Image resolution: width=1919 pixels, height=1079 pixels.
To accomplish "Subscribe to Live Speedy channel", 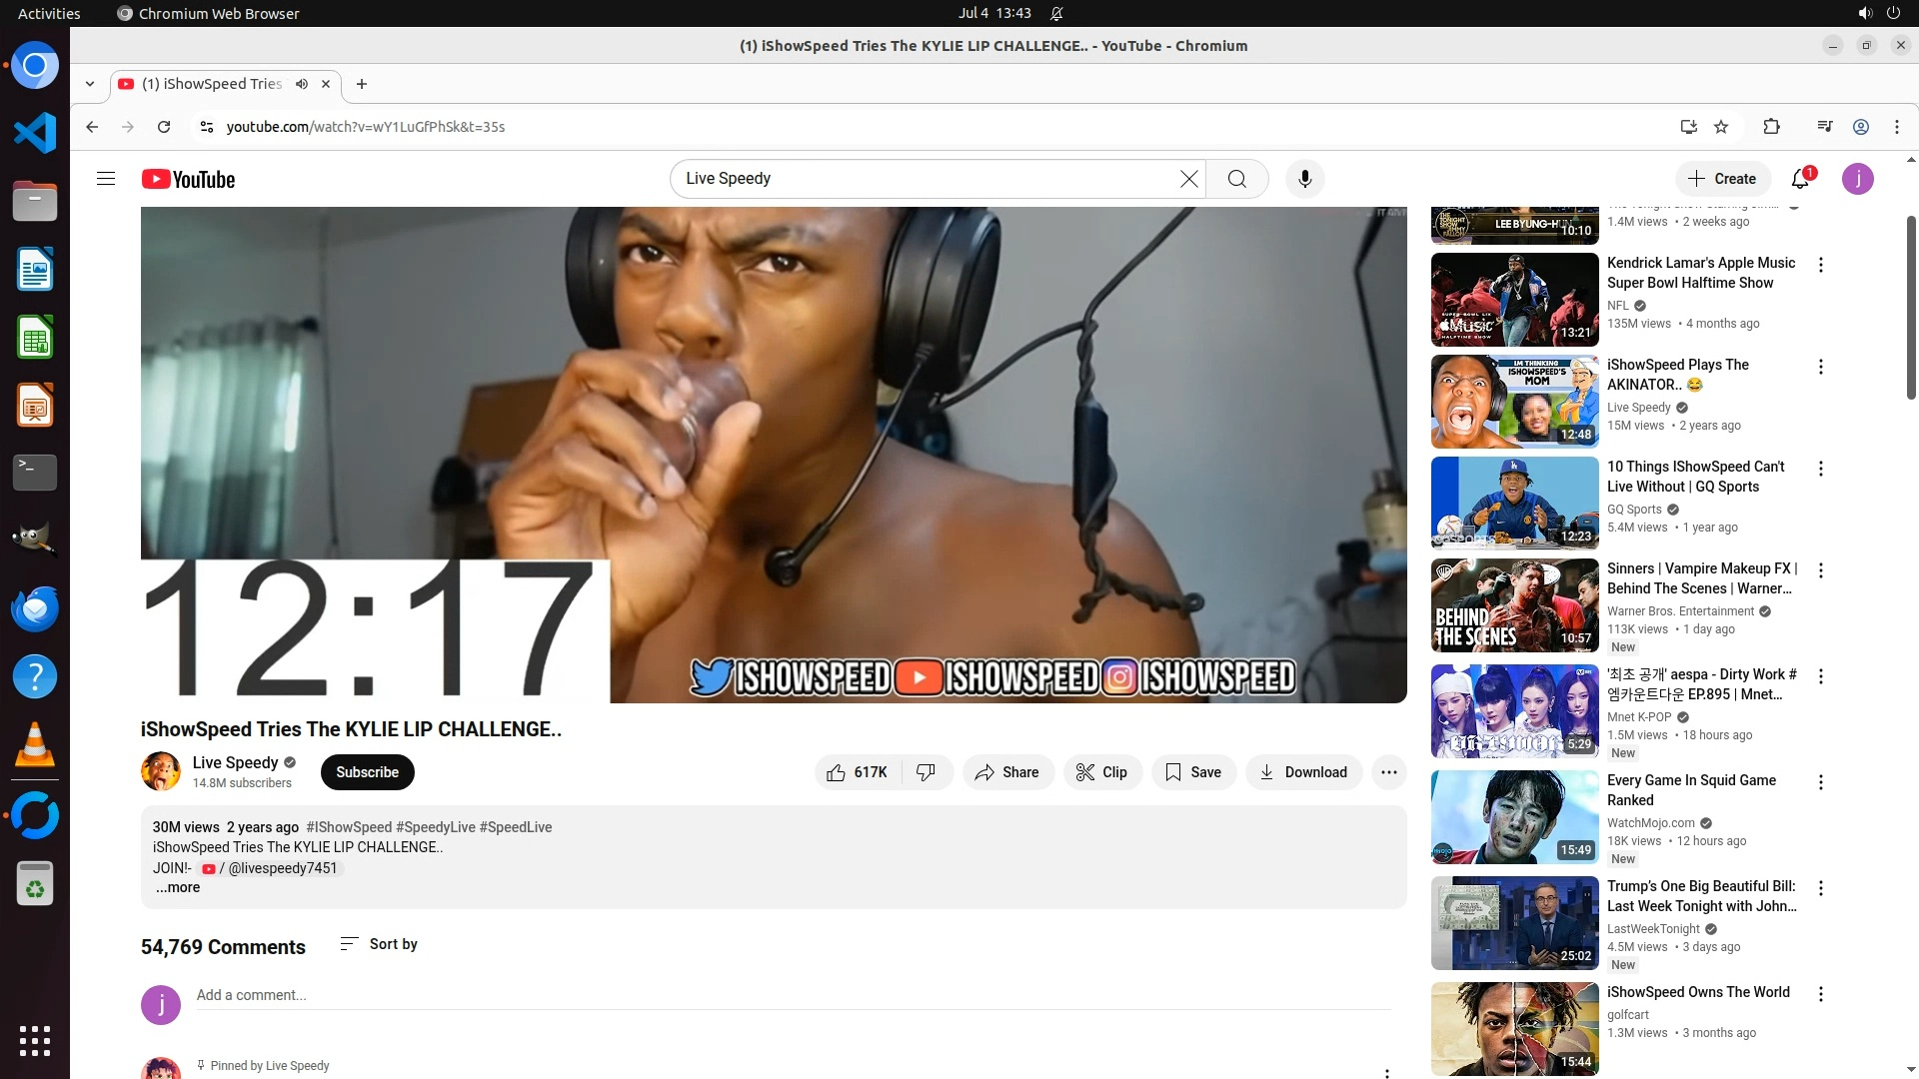I will point(367,772).
